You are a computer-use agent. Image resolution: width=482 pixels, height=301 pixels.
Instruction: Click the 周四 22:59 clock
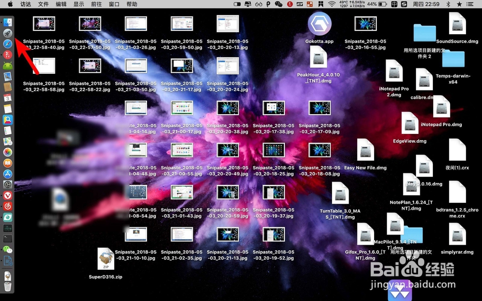pyautogui.click(x=426, y=4)
